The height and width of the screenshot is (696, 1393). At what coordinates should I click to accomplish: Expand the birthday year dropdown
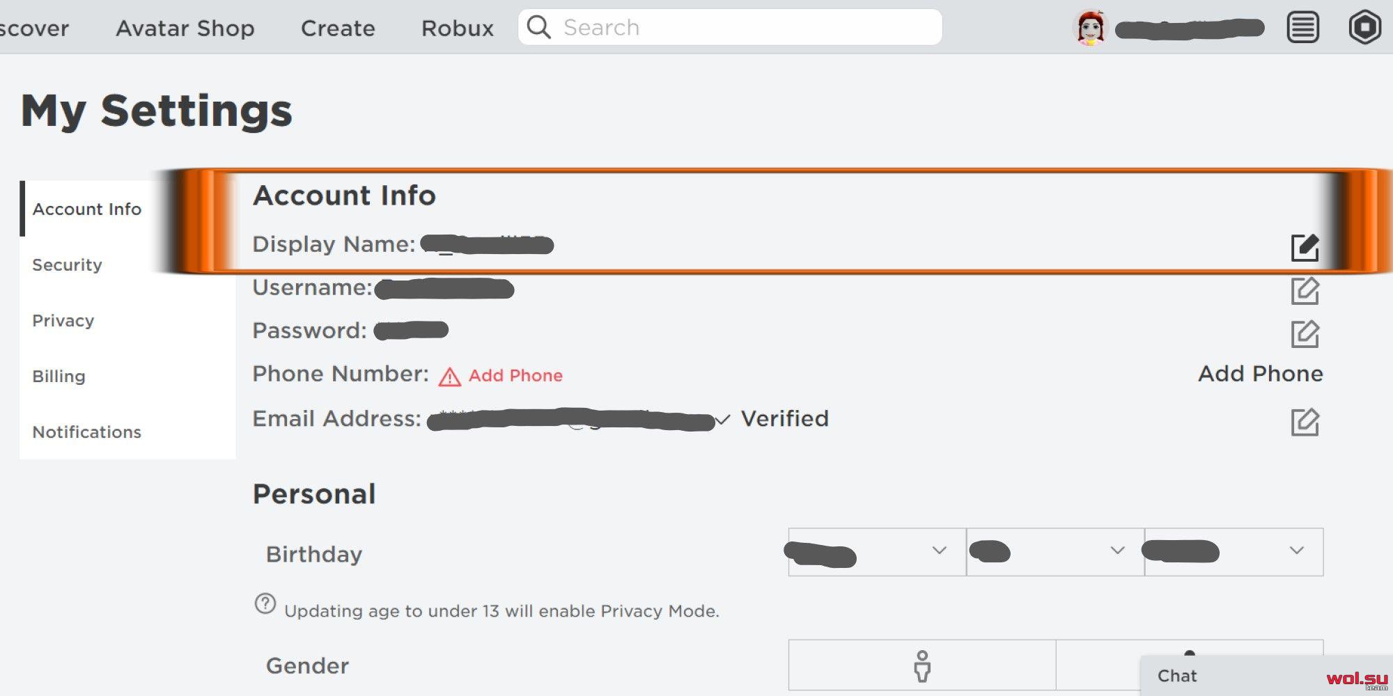(x=1234, y=551)
